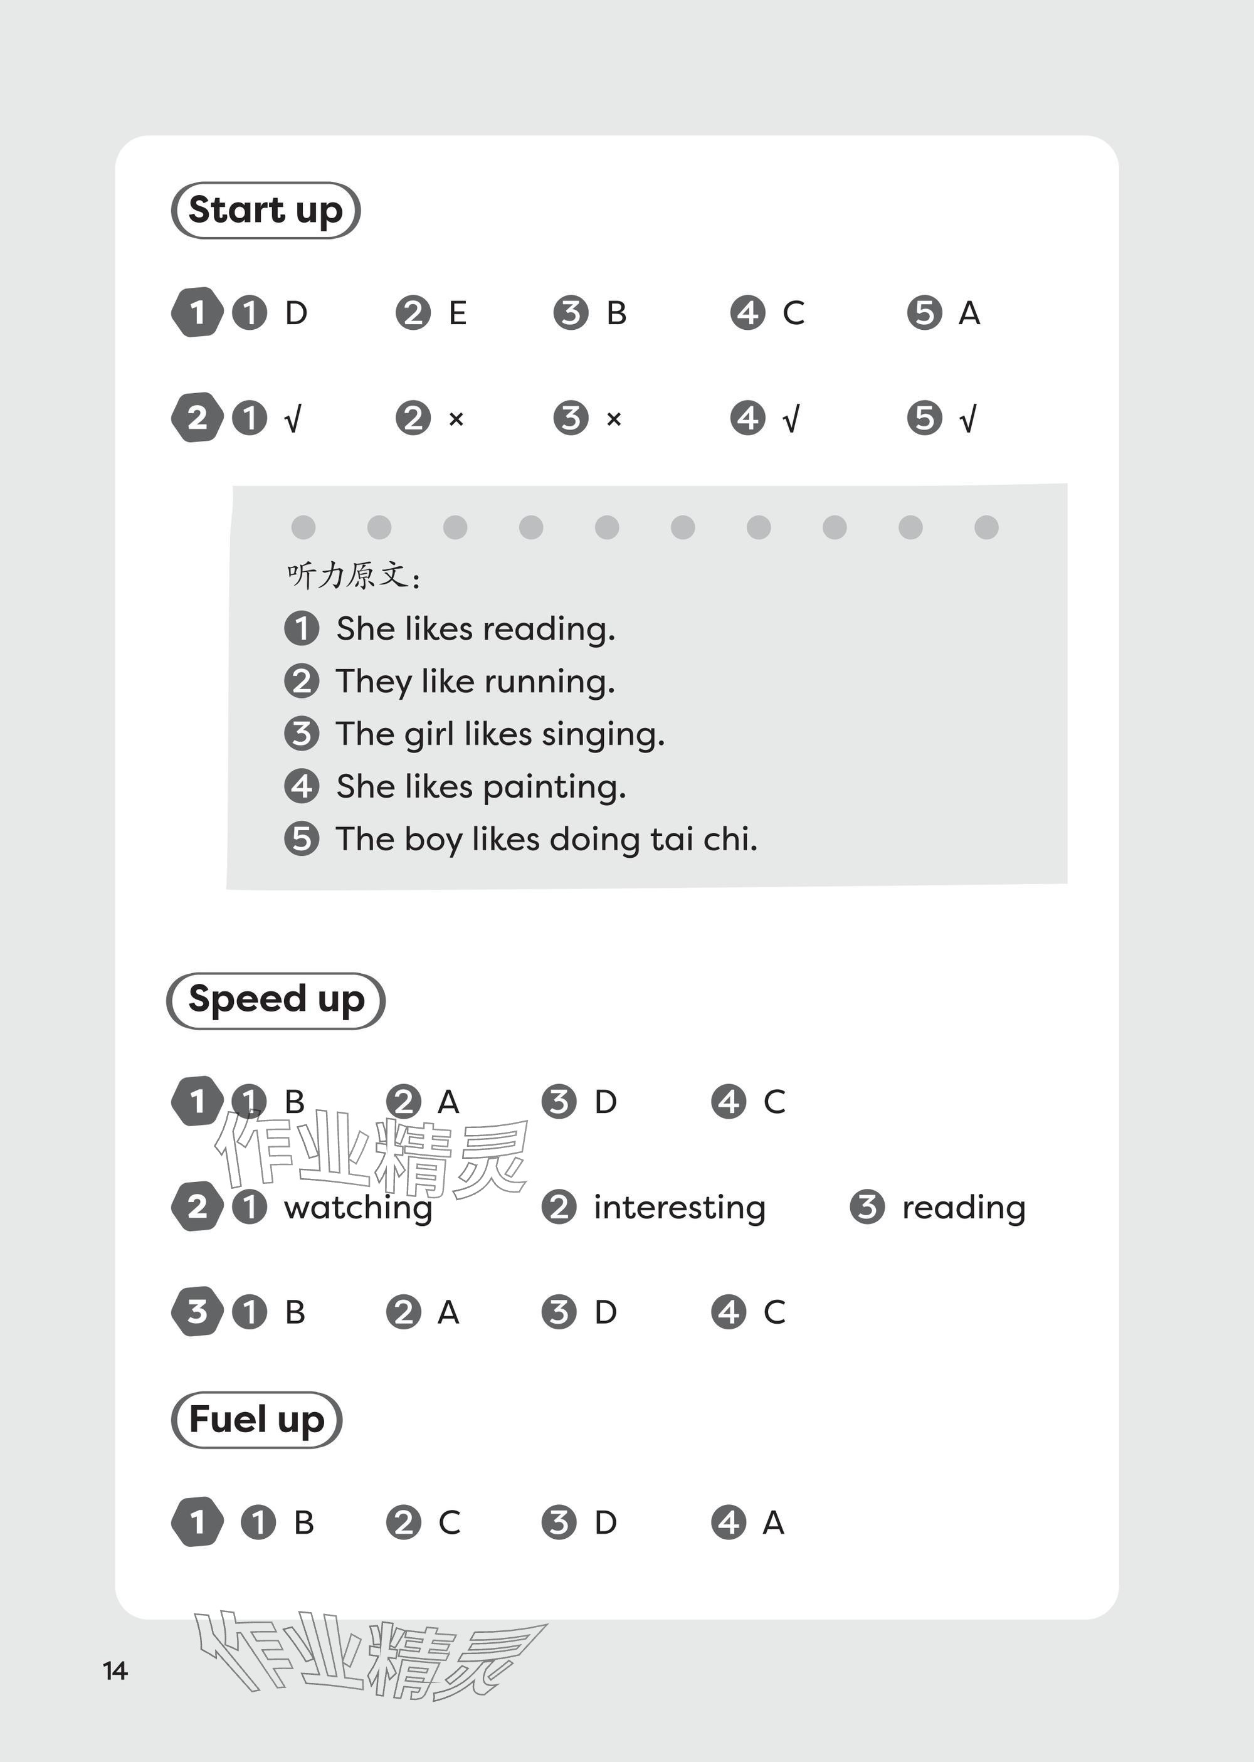Image resolution: width=1254 pixels, height=1762 pixels.
Task: Click hexagon number 1 under Start up
Action: click(x=197, y=313)
